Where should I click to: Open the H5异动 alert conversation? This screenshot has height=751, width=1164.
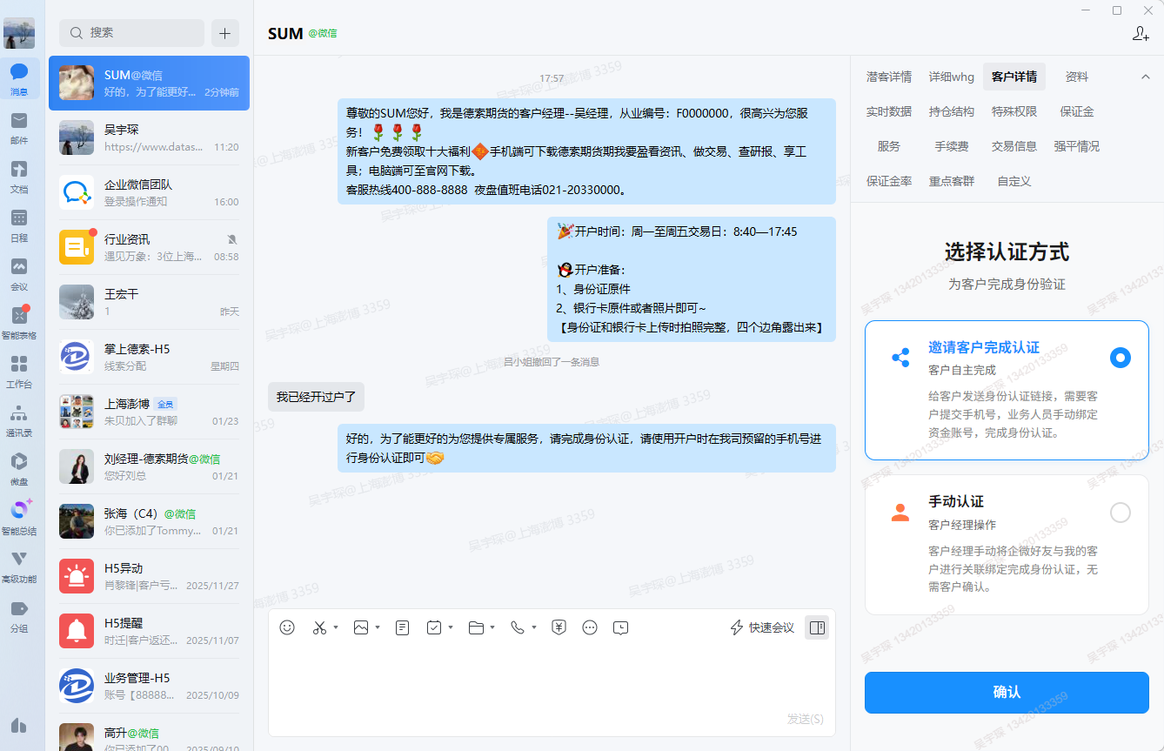pos(149,576)
